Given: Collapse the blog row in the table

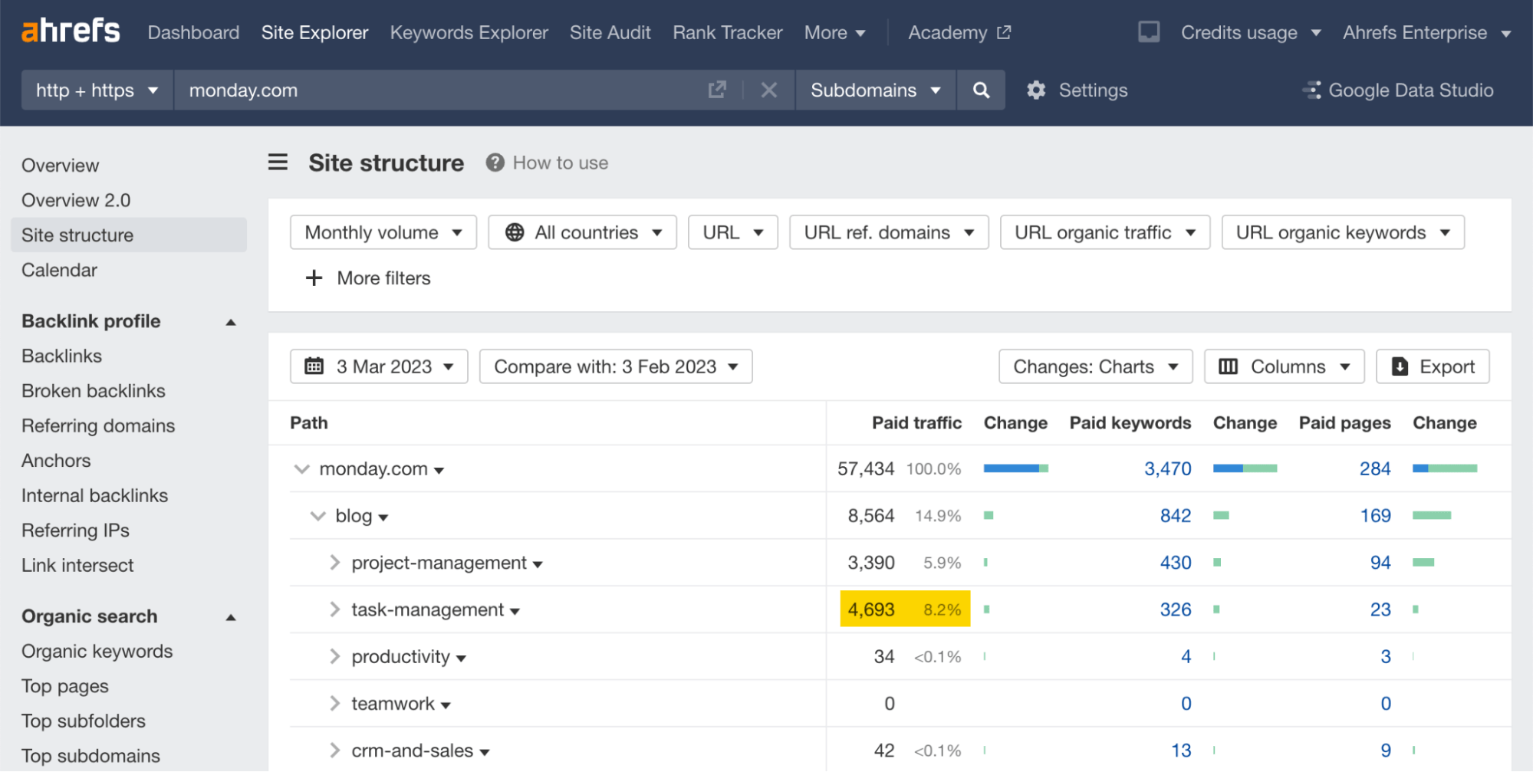Looking at the screenshot, I should point(318,515).
